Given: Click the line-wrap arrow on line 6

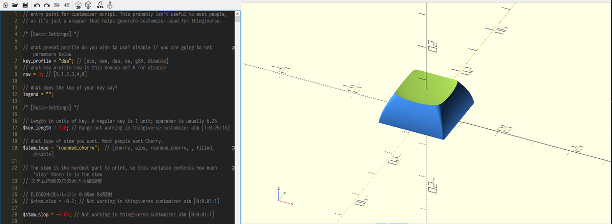Looking at the screenshot, I should (x=233, y=48).
